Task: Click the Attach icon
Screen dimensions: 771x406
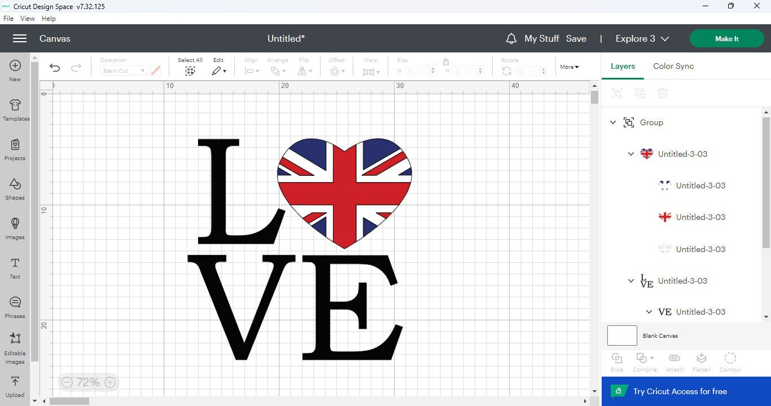Action: 674,361
